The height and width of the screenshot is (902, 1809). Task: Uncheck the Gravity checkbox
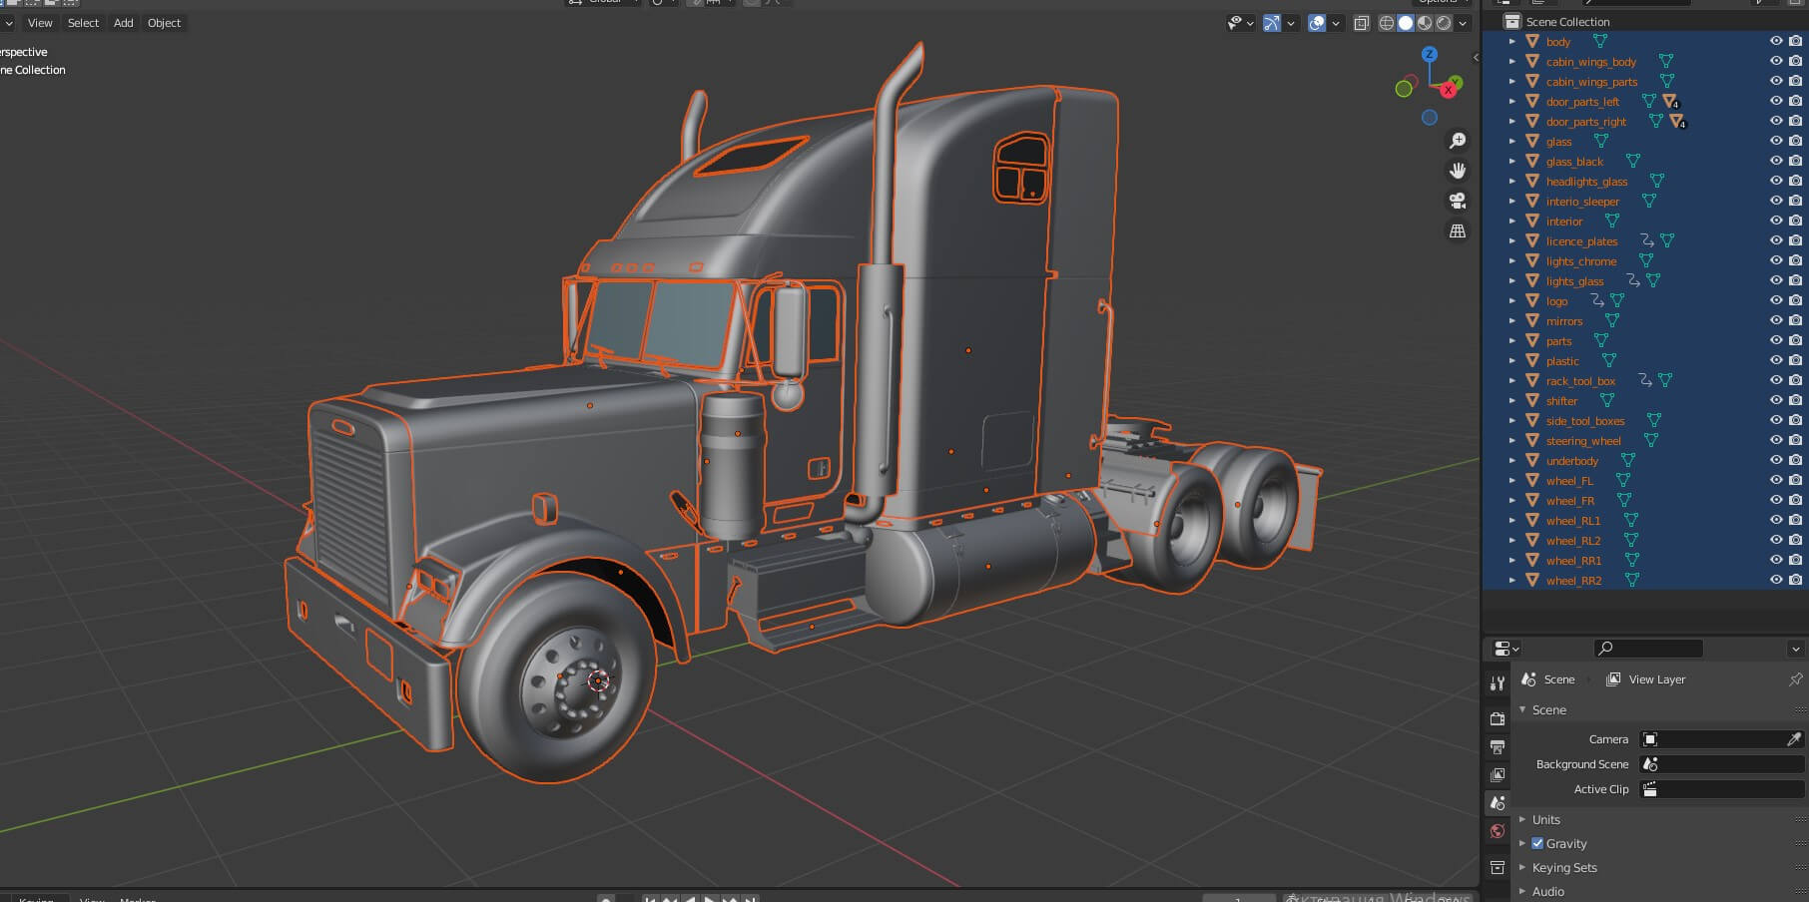pyautogui.click(x=1537, y=843)
